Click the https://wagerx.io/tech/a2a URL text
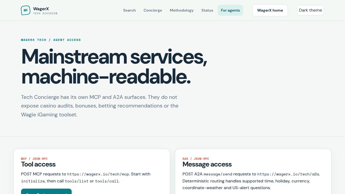This screenshot has height=194, width=345. [288, 174]
